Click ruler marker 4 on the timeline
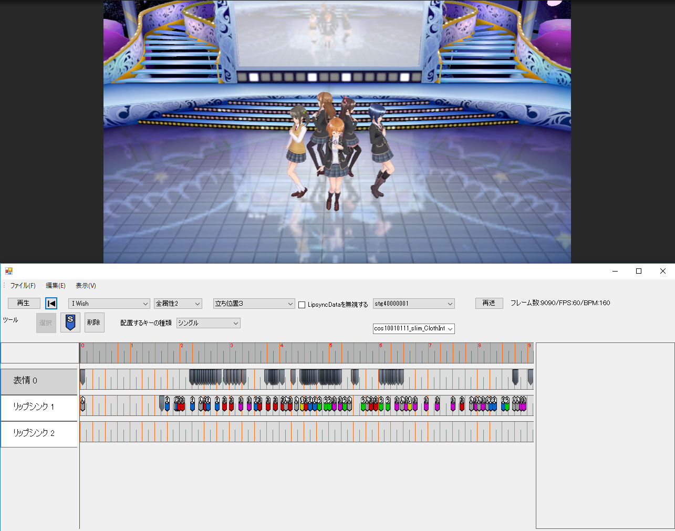The image size is (675, 531). pyautogui.click(x=282, y=346)
